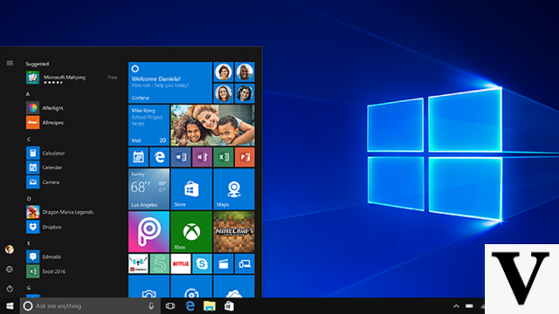The height and width of the screenshot is (314, 559).
Task: Jump to letter C section header
Action: [29, 140]
